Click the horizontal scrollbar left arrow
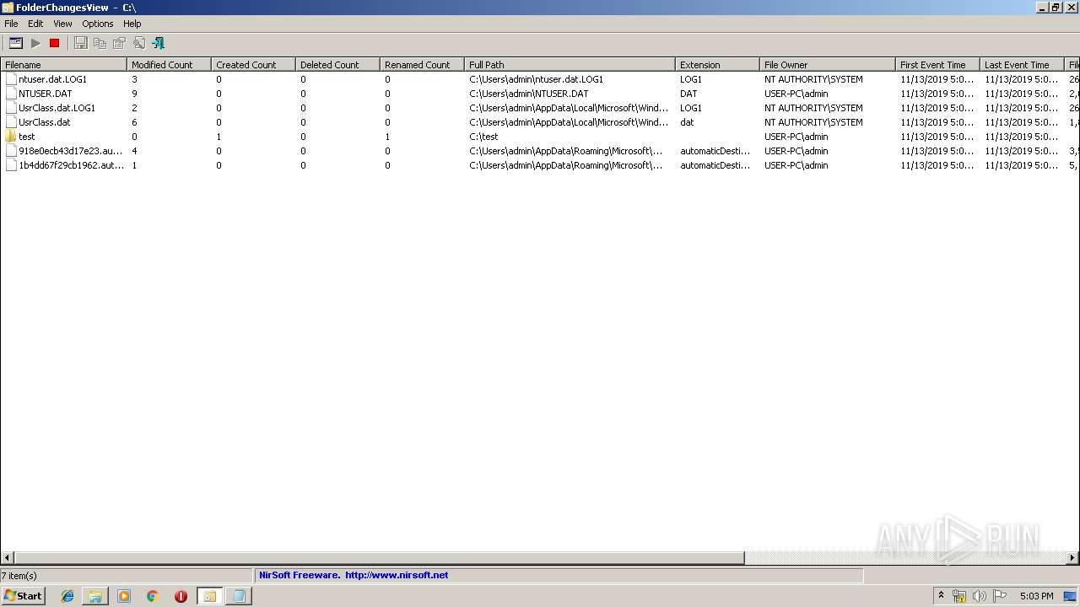Viewport: 1080px width, 607px height. tap(7, 557)
